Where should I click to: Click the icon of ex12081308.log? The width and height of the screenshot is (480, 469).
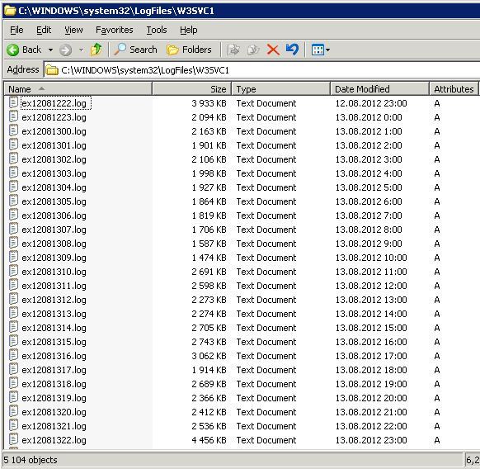click(13, 244)
